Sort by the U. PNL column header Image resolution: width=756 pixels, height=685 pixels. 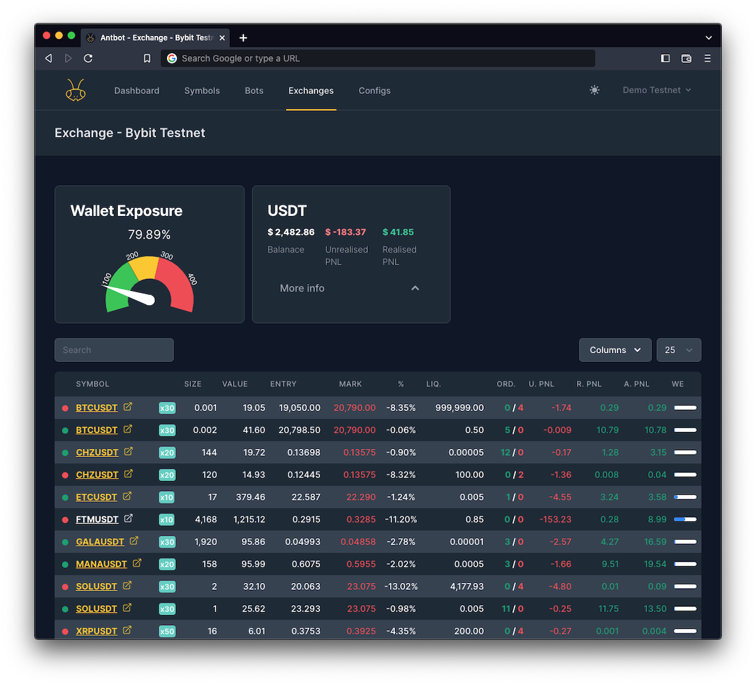pos(542,384)
